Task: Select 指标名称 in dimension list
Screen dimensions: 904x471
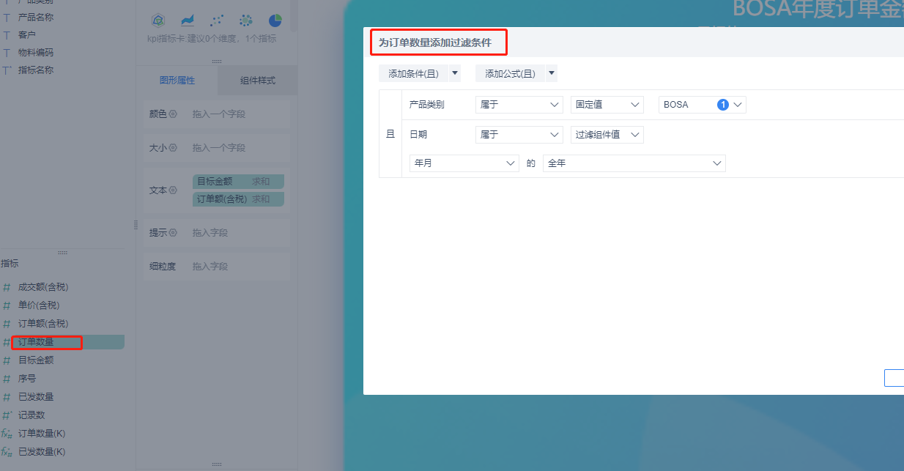Action: tap(36, 70)
